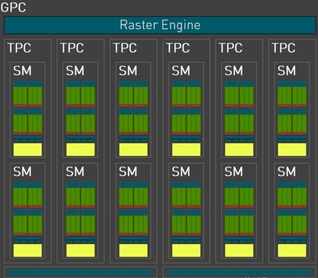318x278 pixels.
Task: Click the top SM label in last TPC
Action: (x=286, y=71)
